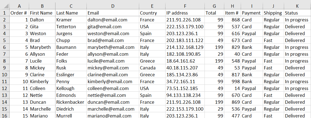The image size is (311, 118).
Task: Select row 8 header
Action: pos(5,61)
